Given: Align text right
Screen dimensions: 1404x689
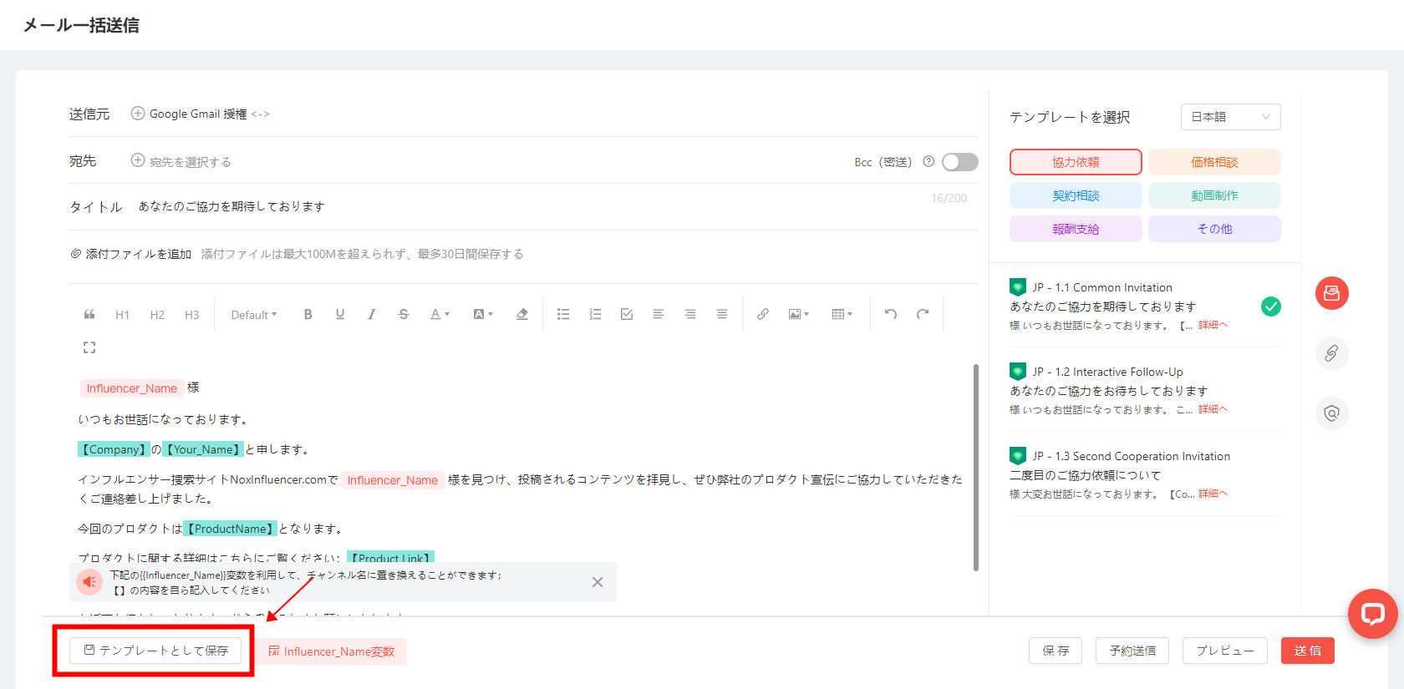Looking at the screenshot, I should (x=690, y=315).
